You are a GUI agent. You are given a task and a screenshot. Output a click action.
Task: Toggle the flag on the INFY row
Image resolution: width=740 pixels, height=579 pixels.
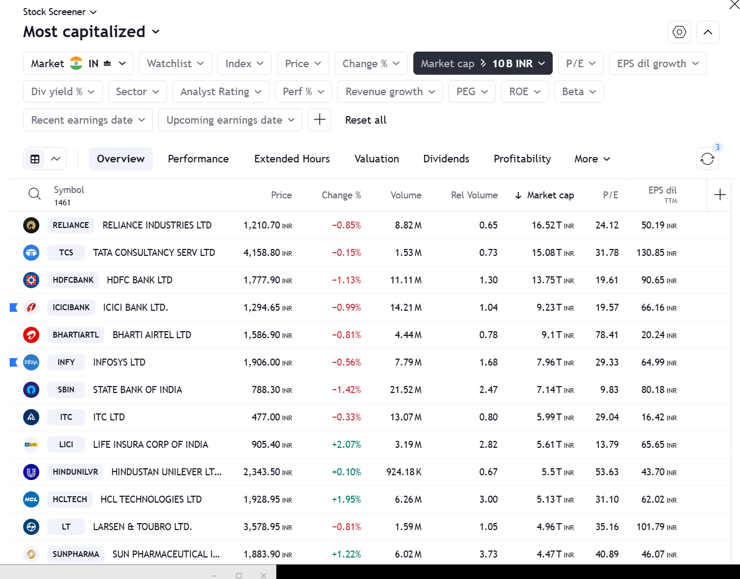(13, 362)
